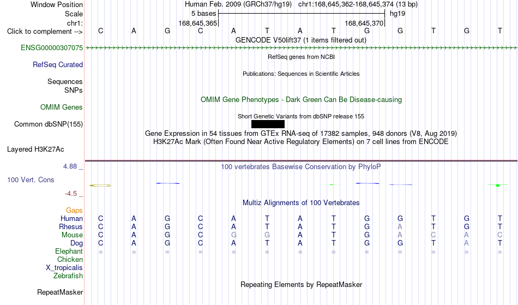Click the black dbSNP variant item
This screenshot has width=518, height=305.
pos(268,124)
